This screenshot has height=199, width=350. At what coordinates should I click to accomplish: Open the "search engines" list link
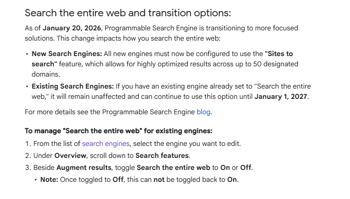[105, 143]
